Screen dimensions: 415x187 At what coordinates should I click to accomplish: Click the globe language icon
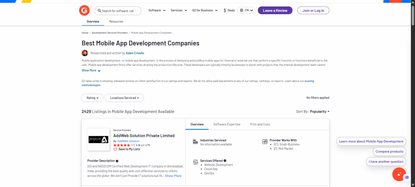(242, 11)
